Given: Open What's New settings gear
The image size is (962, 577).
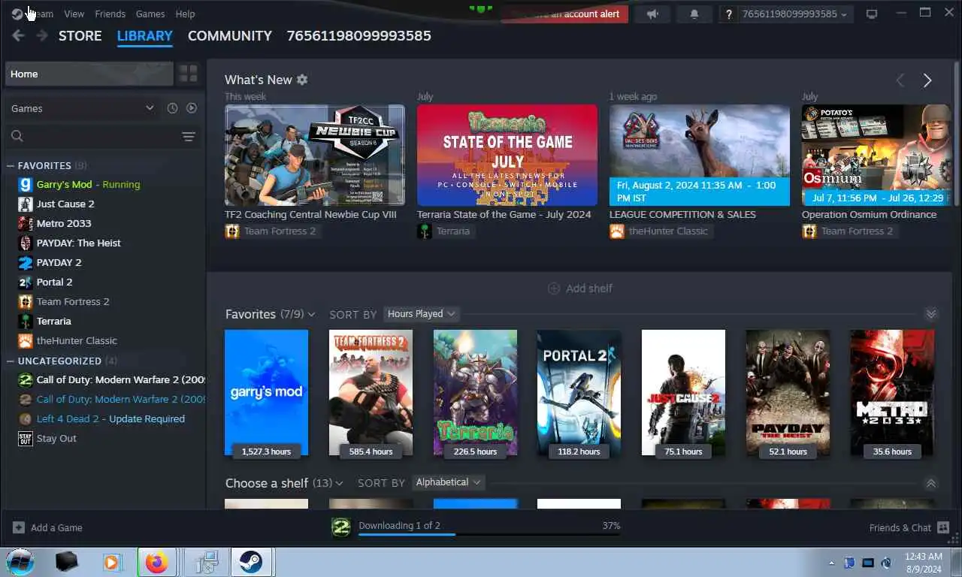Looking at the screenshot, I should tap(302, 80).
